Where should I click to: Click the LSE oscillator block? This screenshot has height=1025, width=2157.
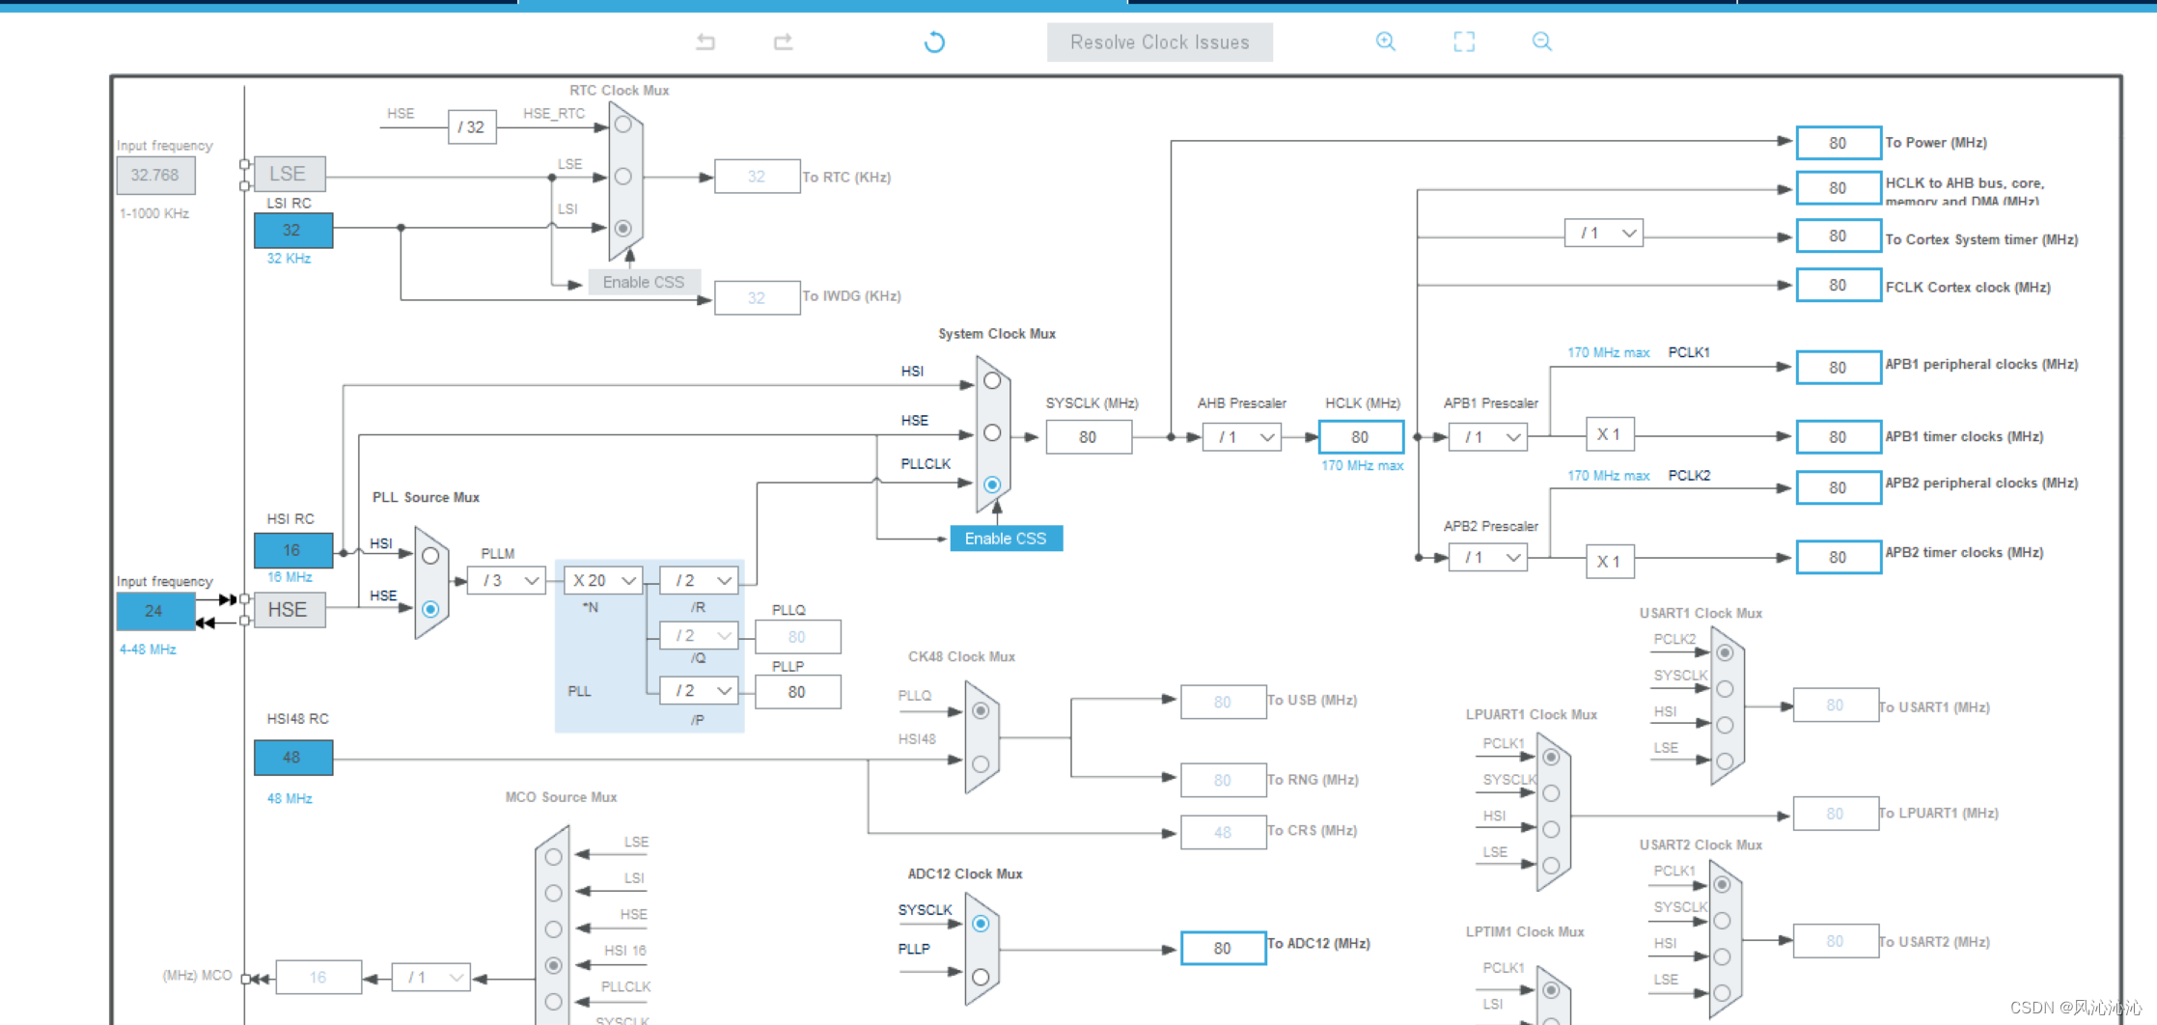point(289,174)
